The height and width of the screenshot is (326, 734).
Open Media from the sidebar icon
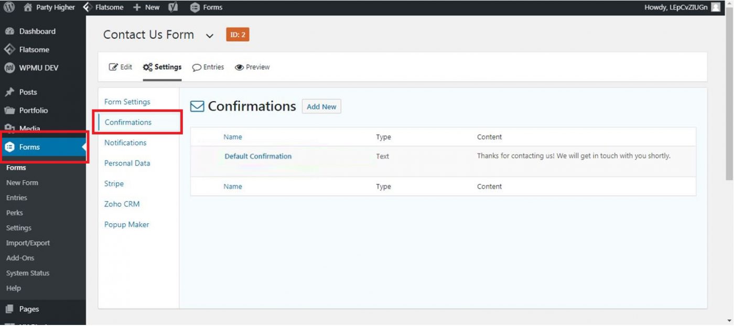pyautogui.click(x=12, y=128)
